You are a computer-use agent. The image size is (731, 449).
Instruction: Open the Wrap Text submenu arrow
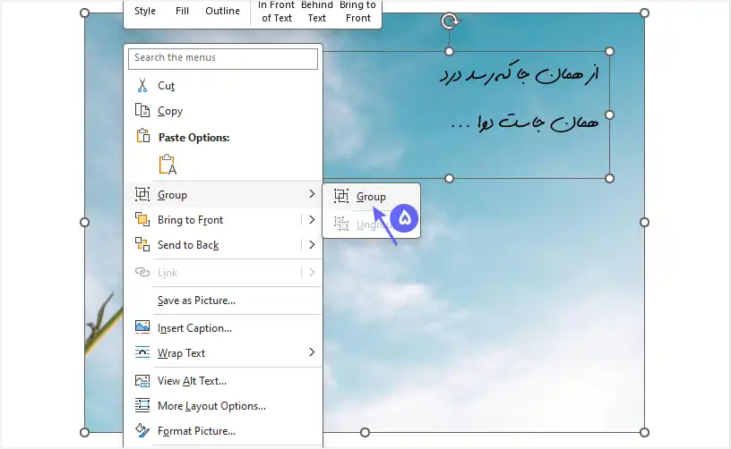coord(311,352)
